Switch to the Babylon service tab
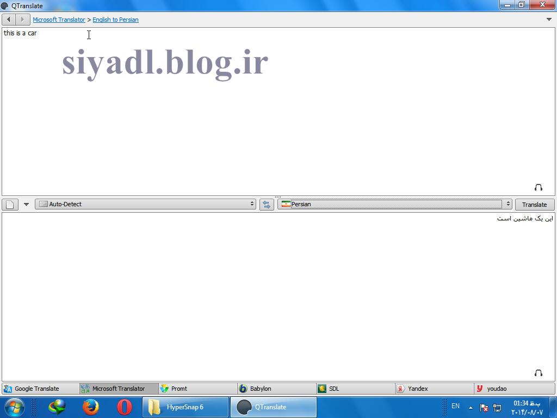Viewport: 557px width, 418px height. [x=277, y=389]
